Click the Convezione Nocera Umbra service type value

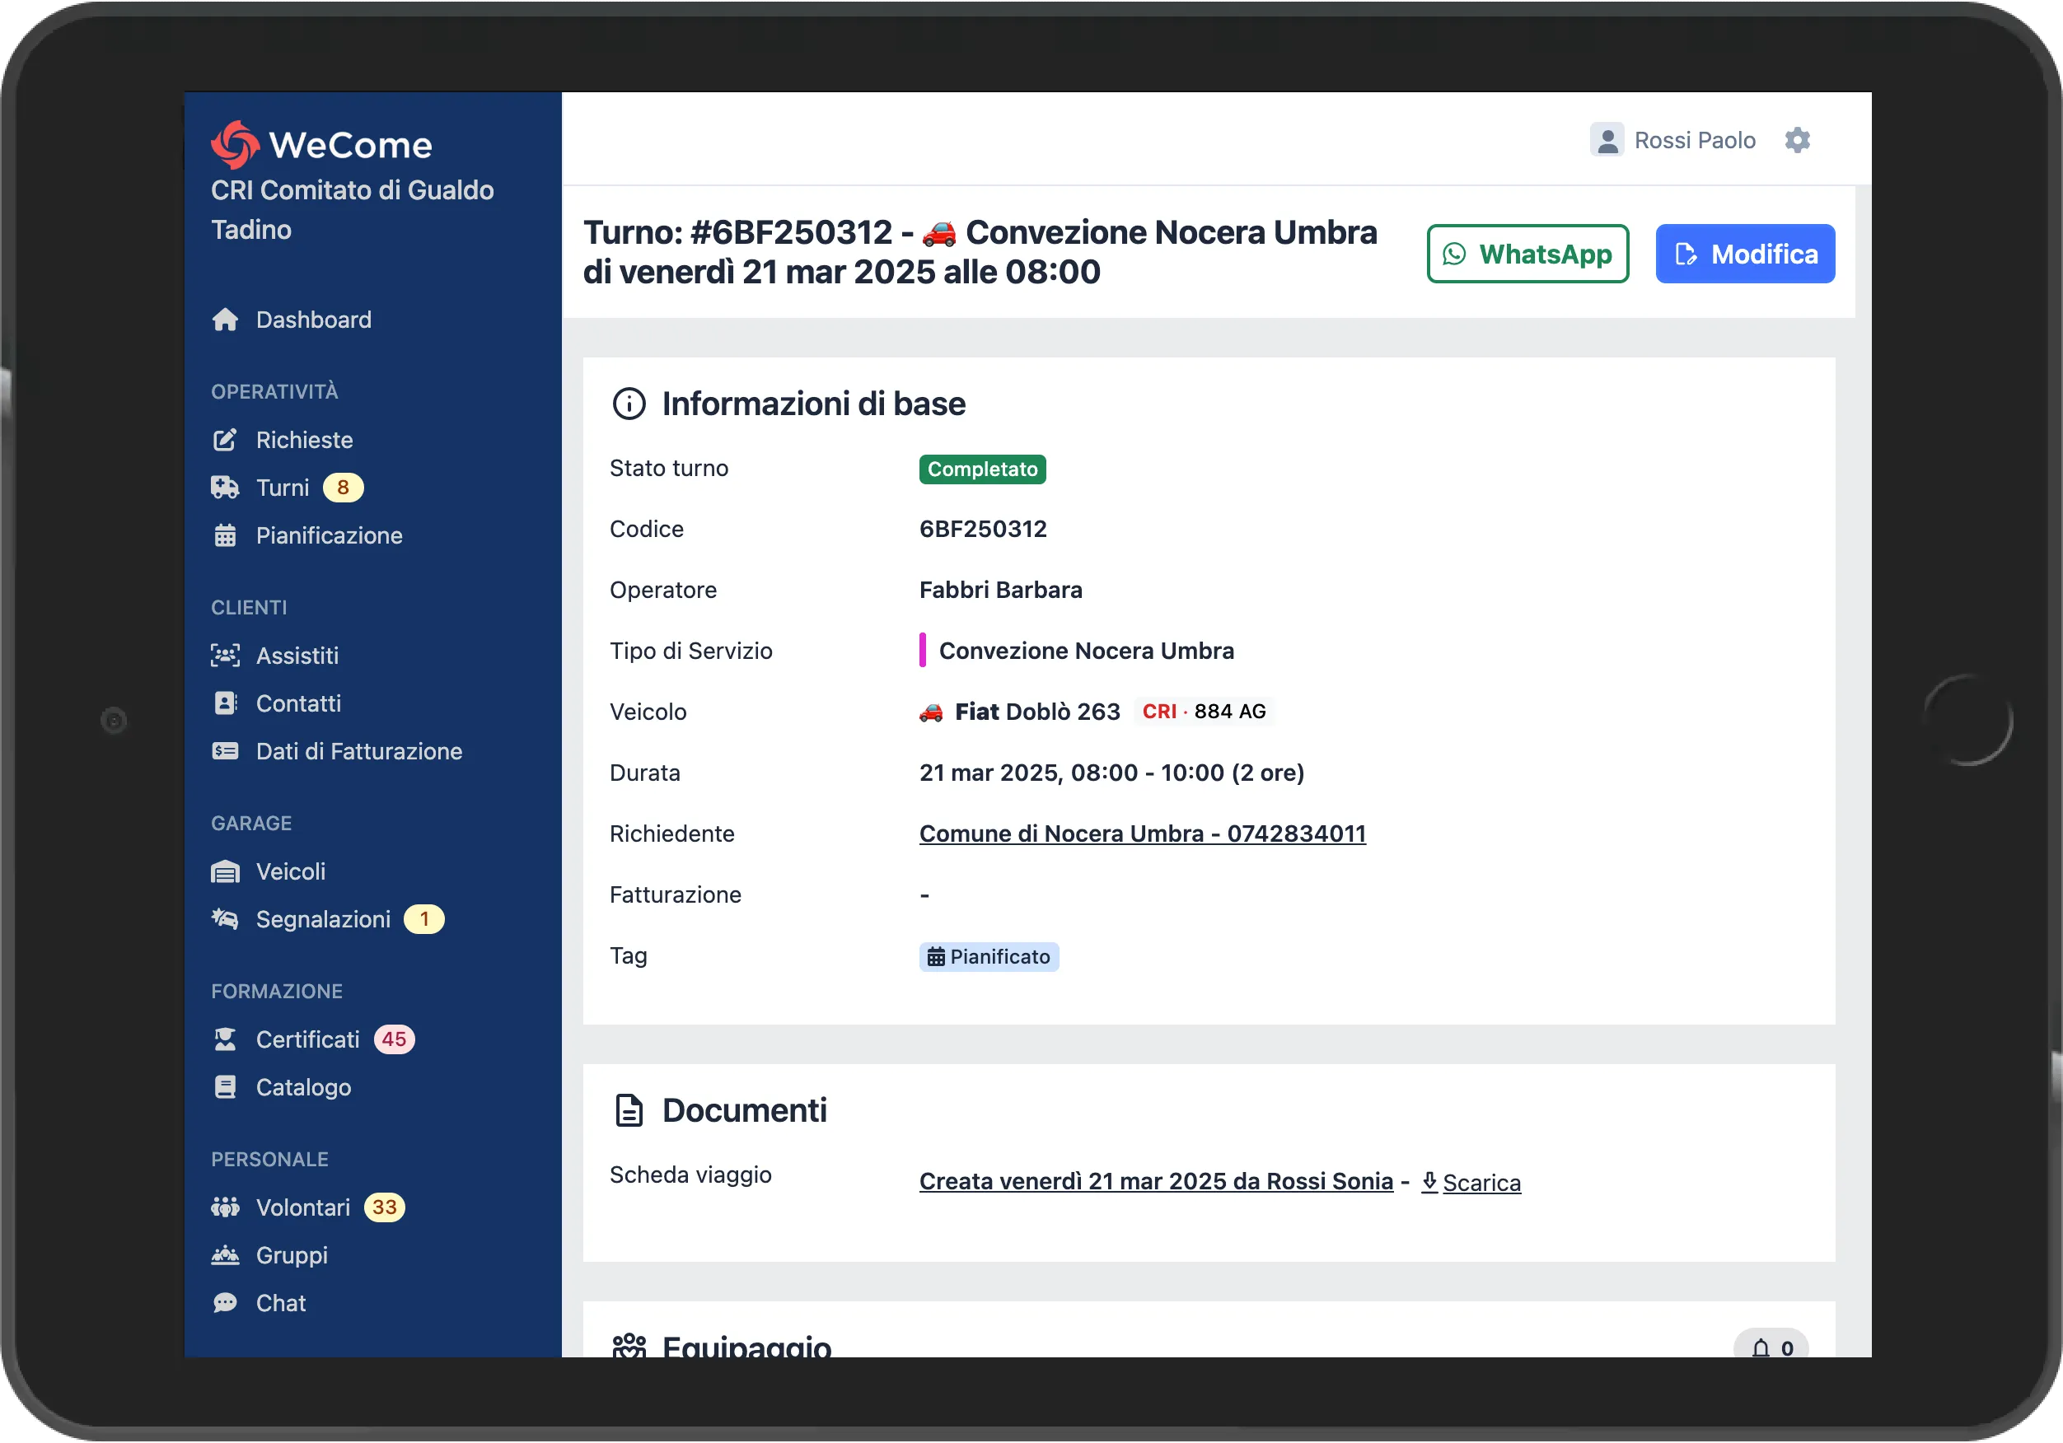(x=1087, y=651)
